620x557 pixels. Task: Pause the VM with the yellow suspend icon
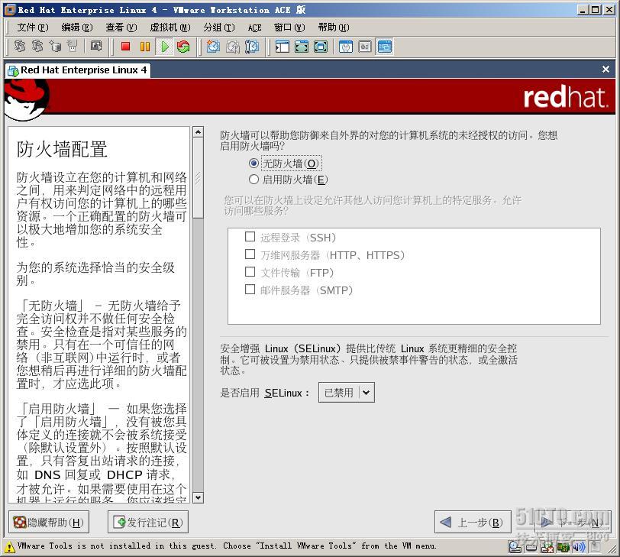tap(145, 47)
